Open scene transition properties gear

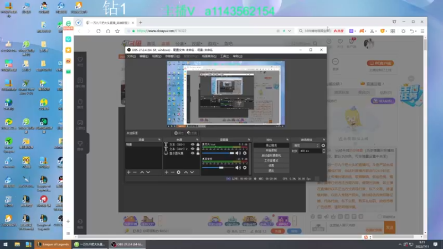[323, 146]
